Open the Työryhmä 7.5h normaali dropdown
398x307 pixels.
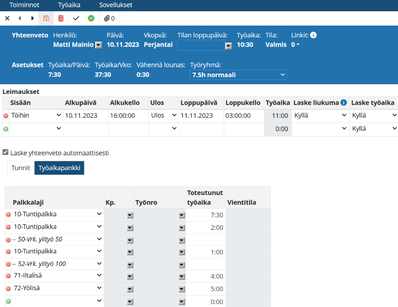click(238, 75)
